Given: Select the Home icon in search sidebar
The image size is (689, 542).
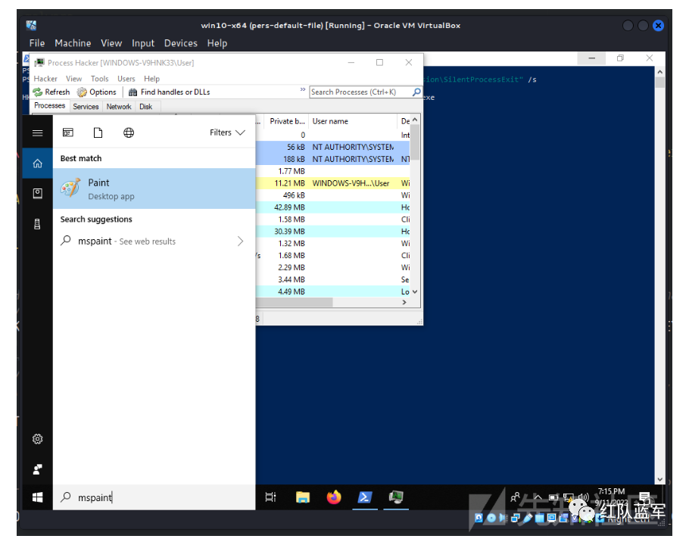Looking at the screenshot, I should tap(38, 164).
